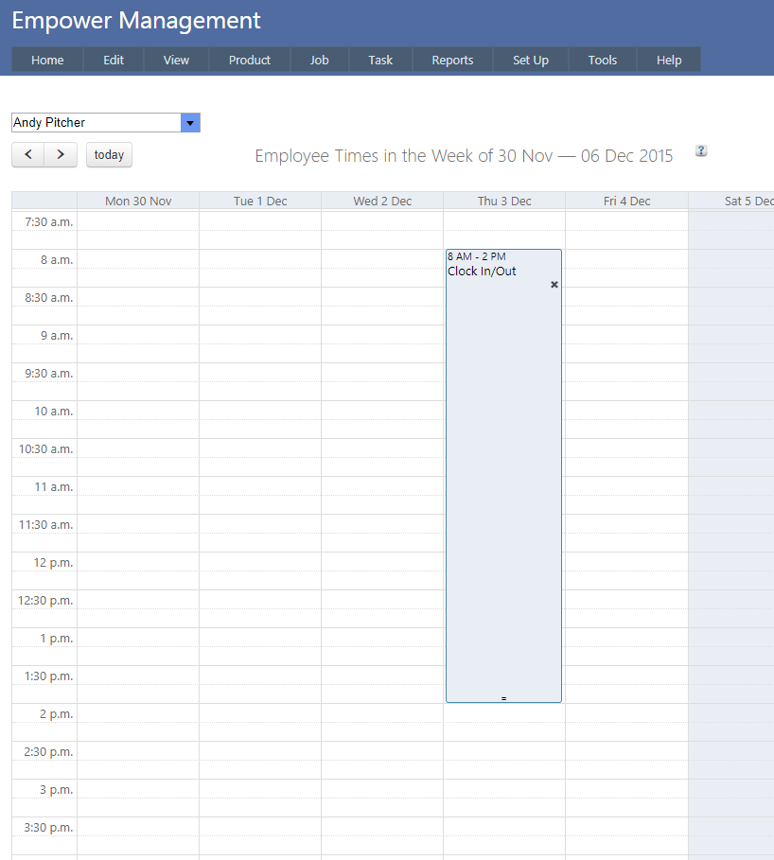The image size is (774, 860).
Task: Open the Home menu
Action: click(47, 60)
